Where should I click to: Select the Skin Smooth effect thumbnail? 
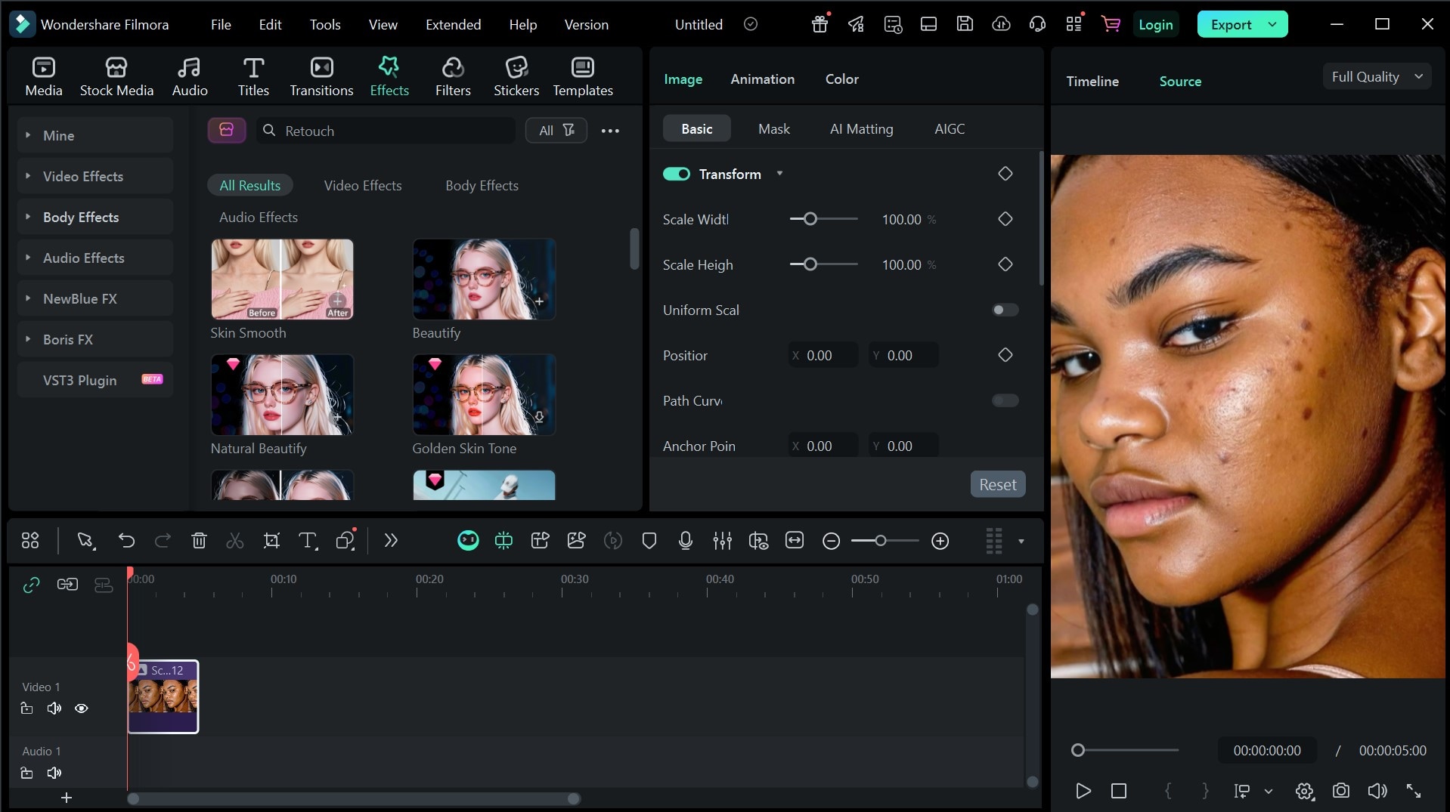coord(281,279)
